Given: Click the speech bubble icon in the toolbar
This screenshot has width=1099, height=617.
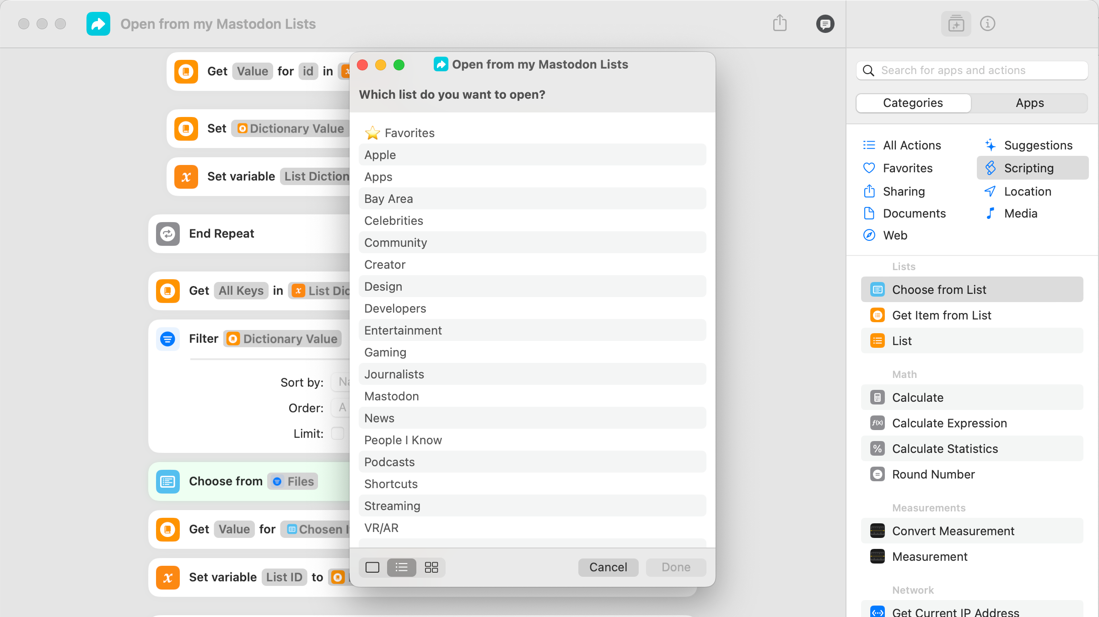Looking at the screenshot, I should coord(825,24).
